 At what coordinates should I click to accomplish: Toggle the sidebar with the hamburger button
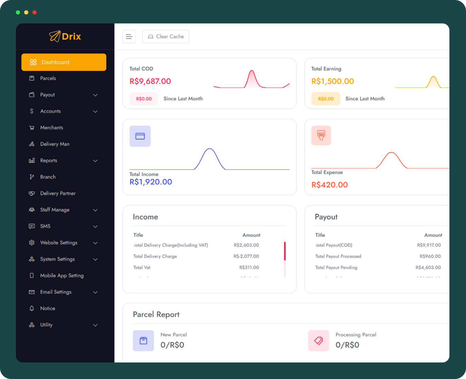129,36
